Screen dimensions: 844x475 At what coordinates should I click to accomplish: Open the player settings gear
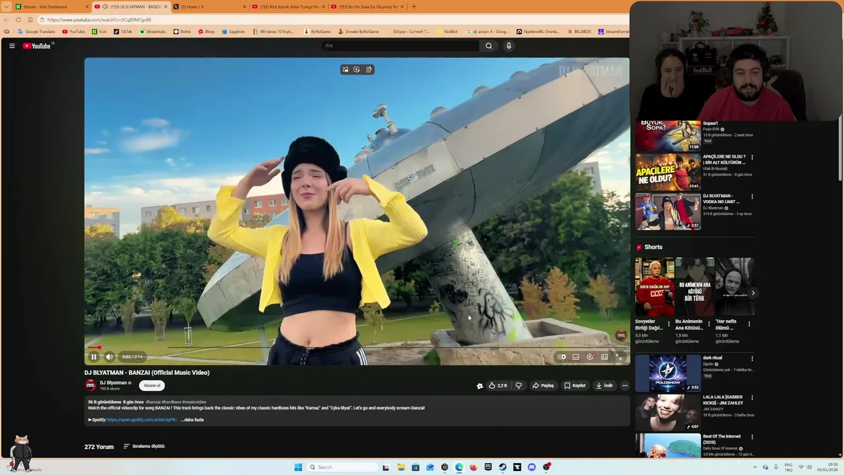tap(590, 357)
